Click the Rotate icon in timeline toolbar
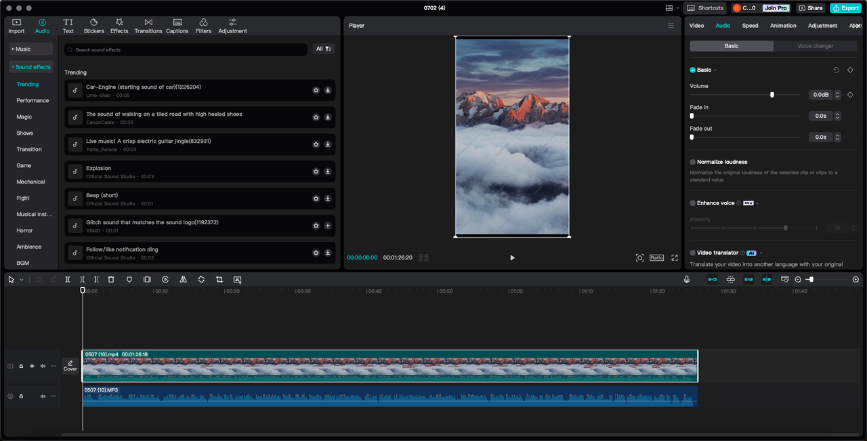 (x=201, y=279)
